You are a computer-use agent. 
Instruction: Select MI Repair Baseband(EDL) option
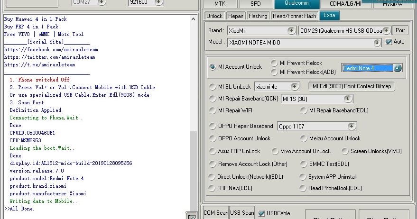(x=304, y=110)
